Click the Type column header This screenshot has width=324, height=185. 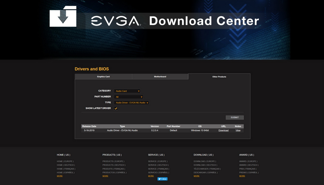tap(123, 126)
